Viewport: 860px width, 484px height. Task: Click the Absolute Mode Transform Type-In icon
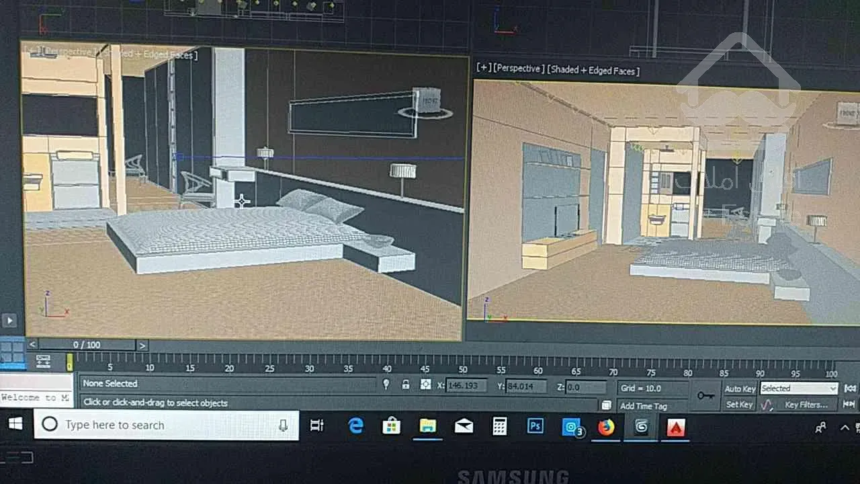[x=425, y=385]
